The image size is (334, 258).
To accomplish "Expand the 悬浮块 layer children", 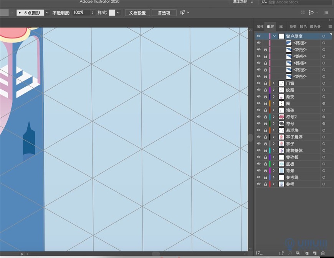I will point(274,130).
